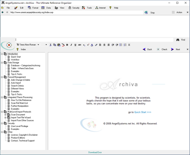Click the Find binoculars button
The image size is (190, 155).
pyautogui.click(x=181, y=40)
